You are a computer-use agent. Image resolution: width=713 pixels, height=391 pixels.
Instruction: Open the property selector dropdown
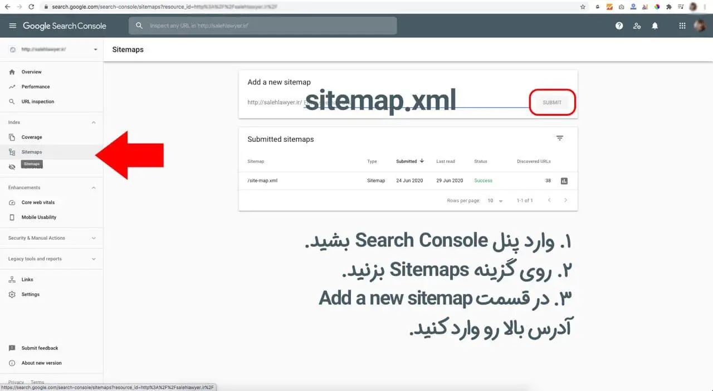(51, 50)
